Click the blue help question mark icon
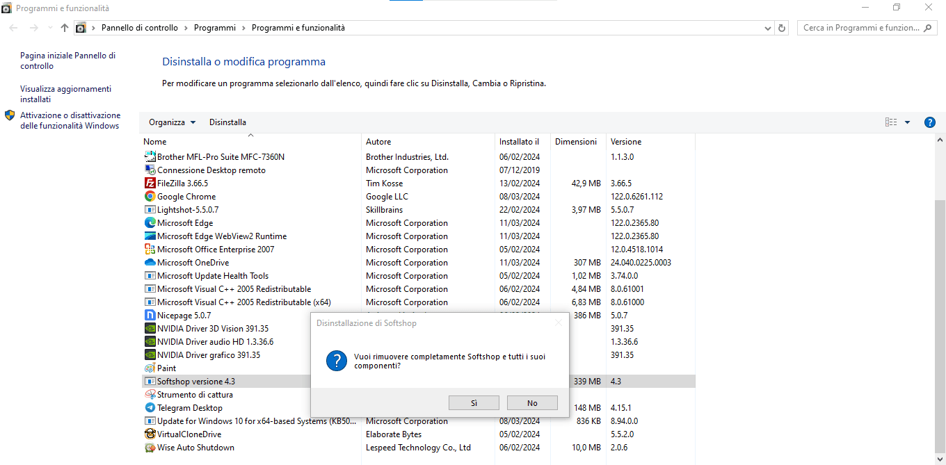 coord(929,122)
